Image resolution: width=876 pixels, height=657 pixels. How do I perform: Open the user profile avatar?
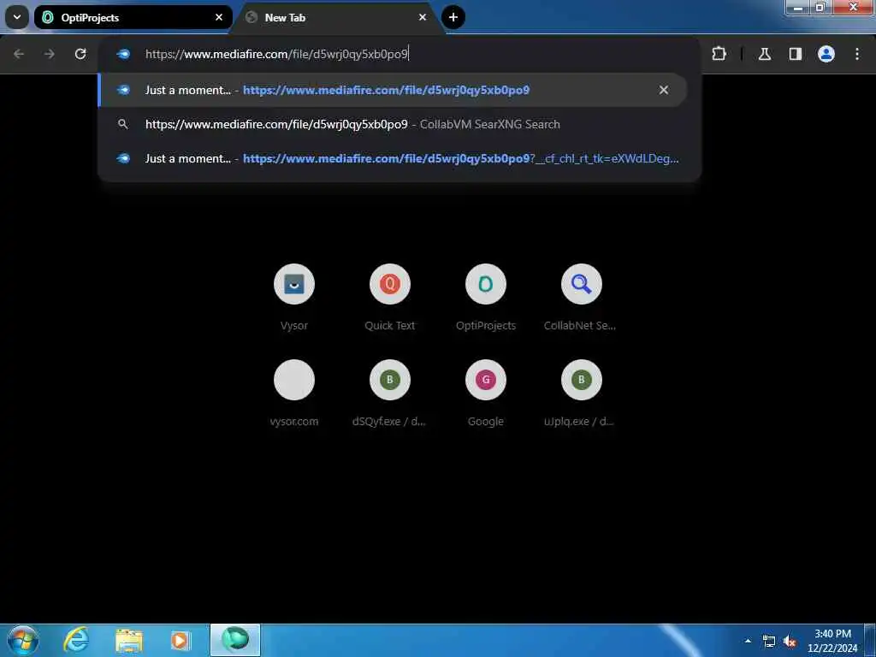[826, 54]
